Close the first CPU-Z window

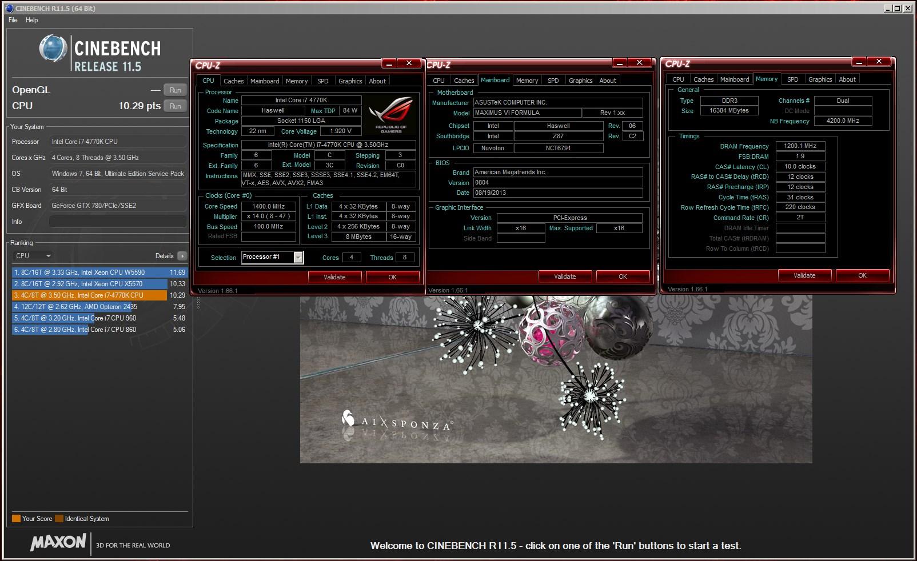coord(409,63)
